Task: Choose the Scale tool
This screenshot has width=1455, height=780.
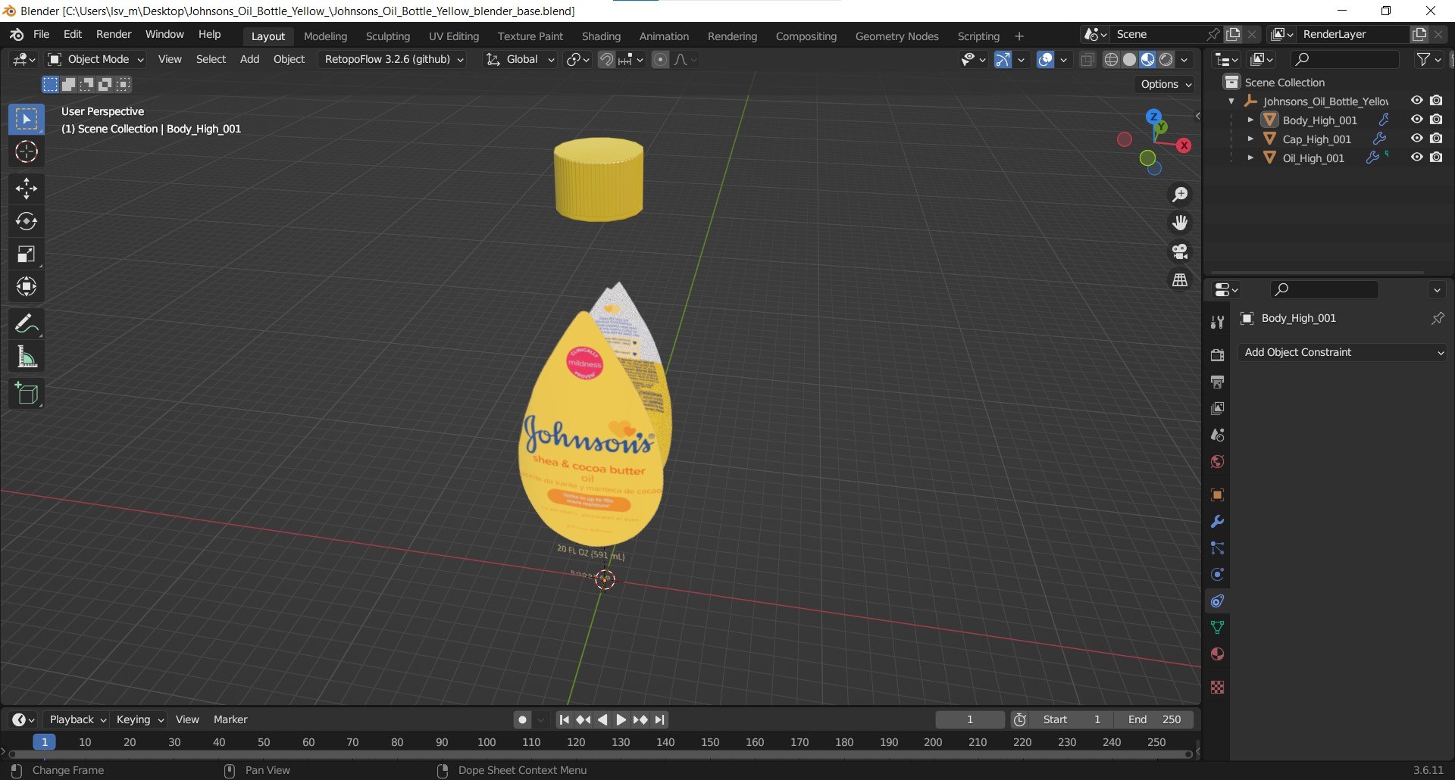Action: click(27, 254)
